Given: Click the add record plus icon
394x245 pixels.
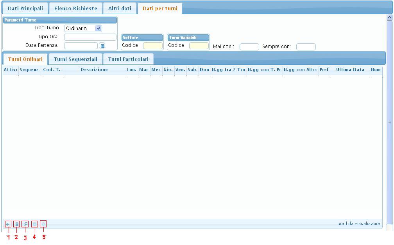Looking at the screenshot, I should tap(8, 224).
